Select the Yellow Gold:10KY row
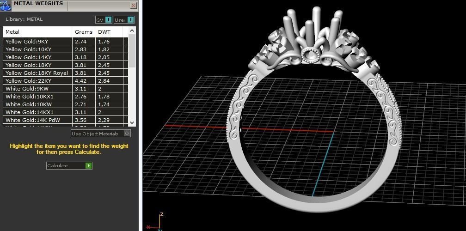This screenshot has width=466, height=231. pyautogui.click(x=65, y=49)
